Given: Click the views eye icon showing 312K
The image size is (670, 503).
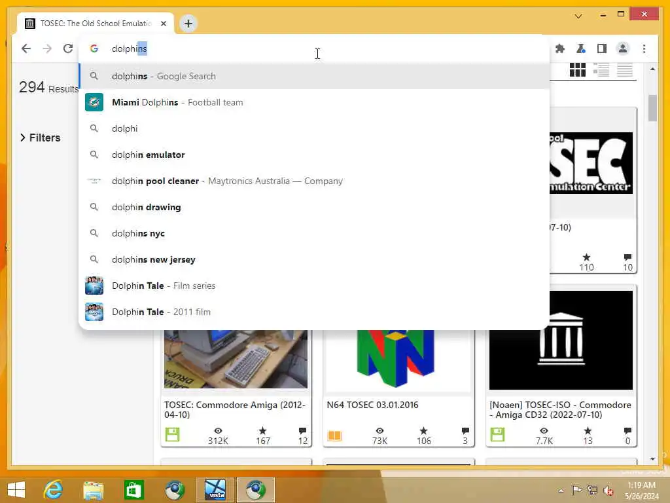Looking at the screenshot, I should coord(218,431).
